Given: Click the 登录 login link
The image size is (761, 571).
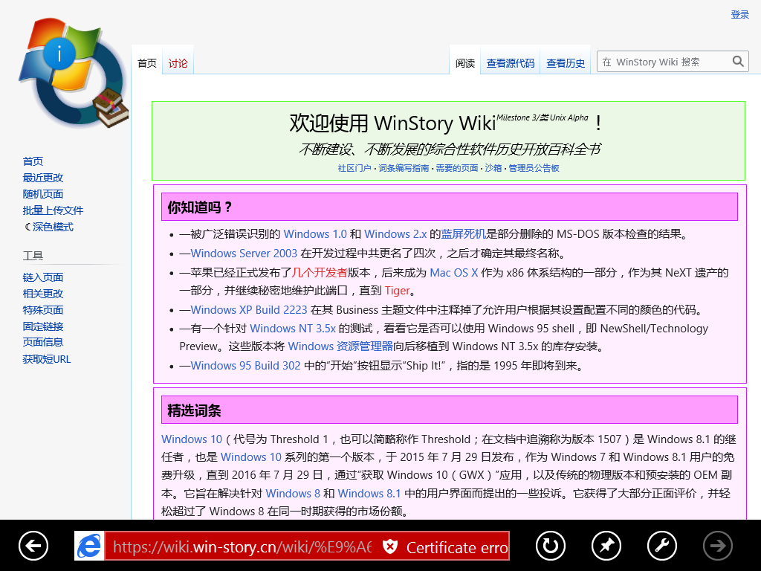Looking at the screenshot, I should click(x=740, y=15).
